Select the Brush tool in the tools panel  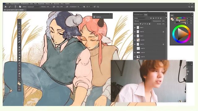tap(19, 44)
